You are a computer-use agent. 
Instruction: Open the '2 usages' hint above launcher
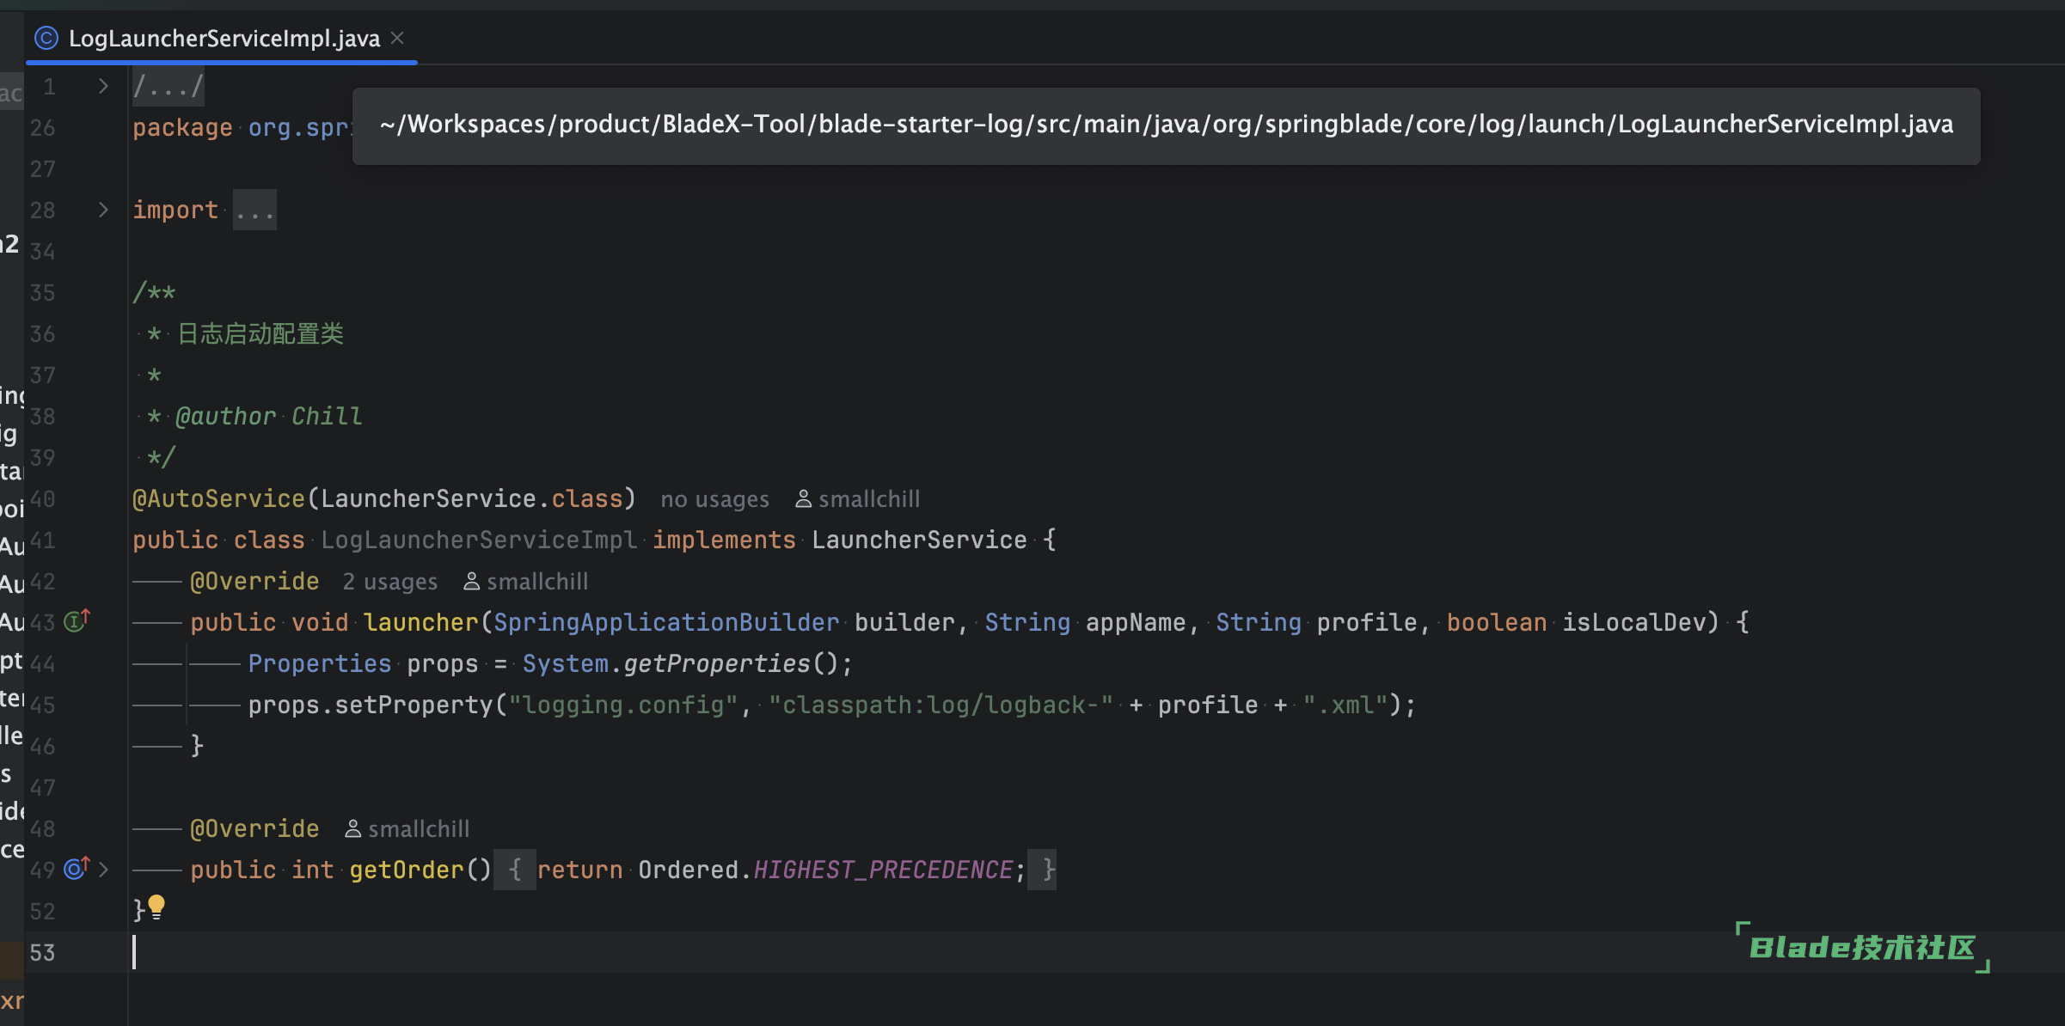point(389,582)
